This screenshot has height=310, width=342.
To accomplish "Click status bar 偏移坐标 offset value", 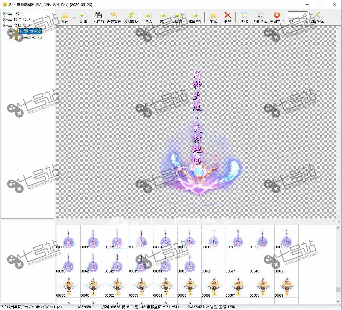I will pos(163,307).
